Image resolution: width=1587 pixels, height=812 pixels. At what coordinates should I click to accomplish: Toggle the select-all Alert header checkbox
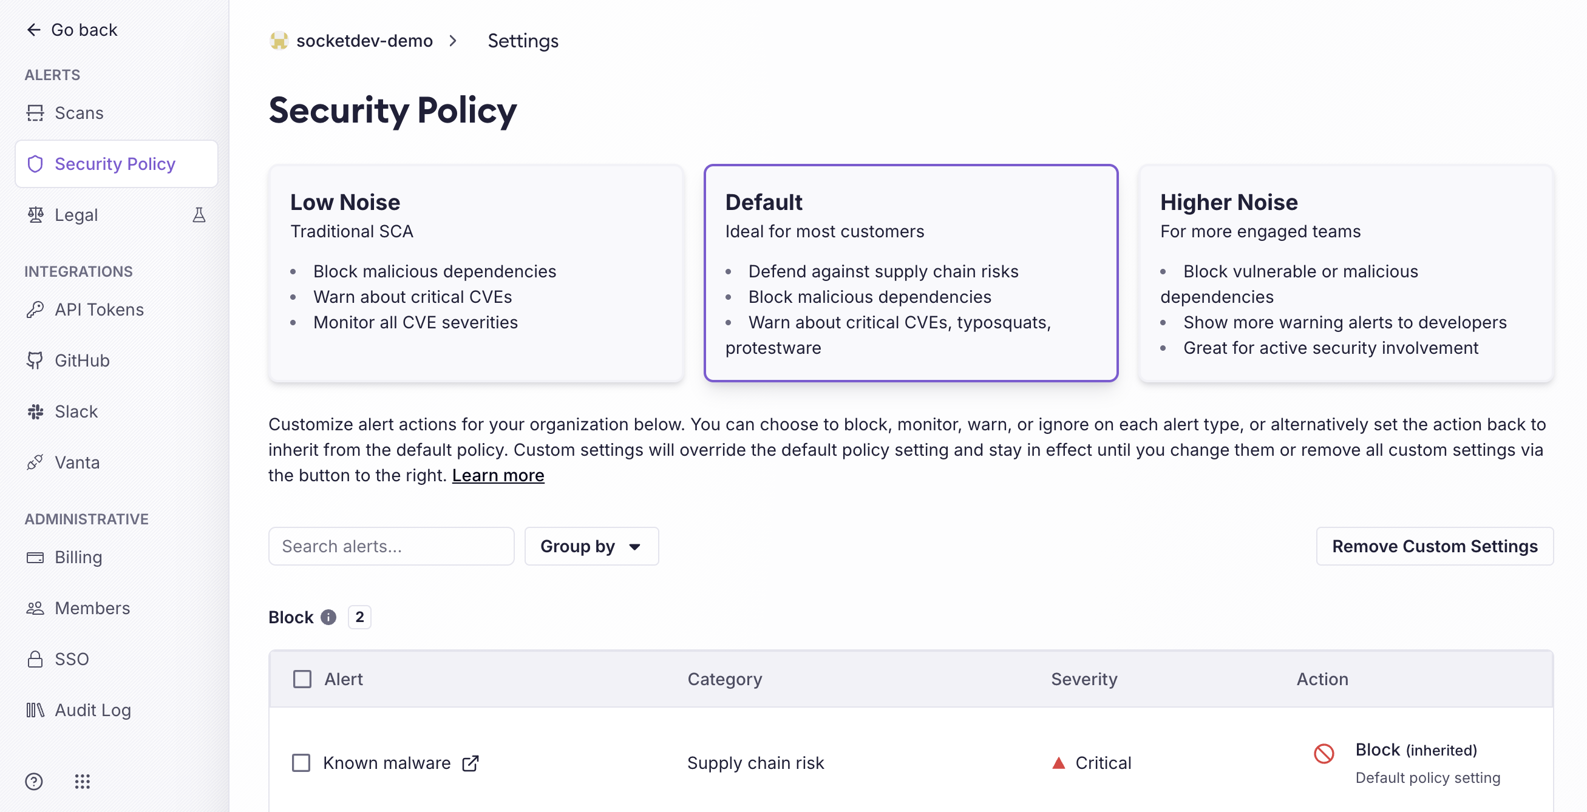302,679
